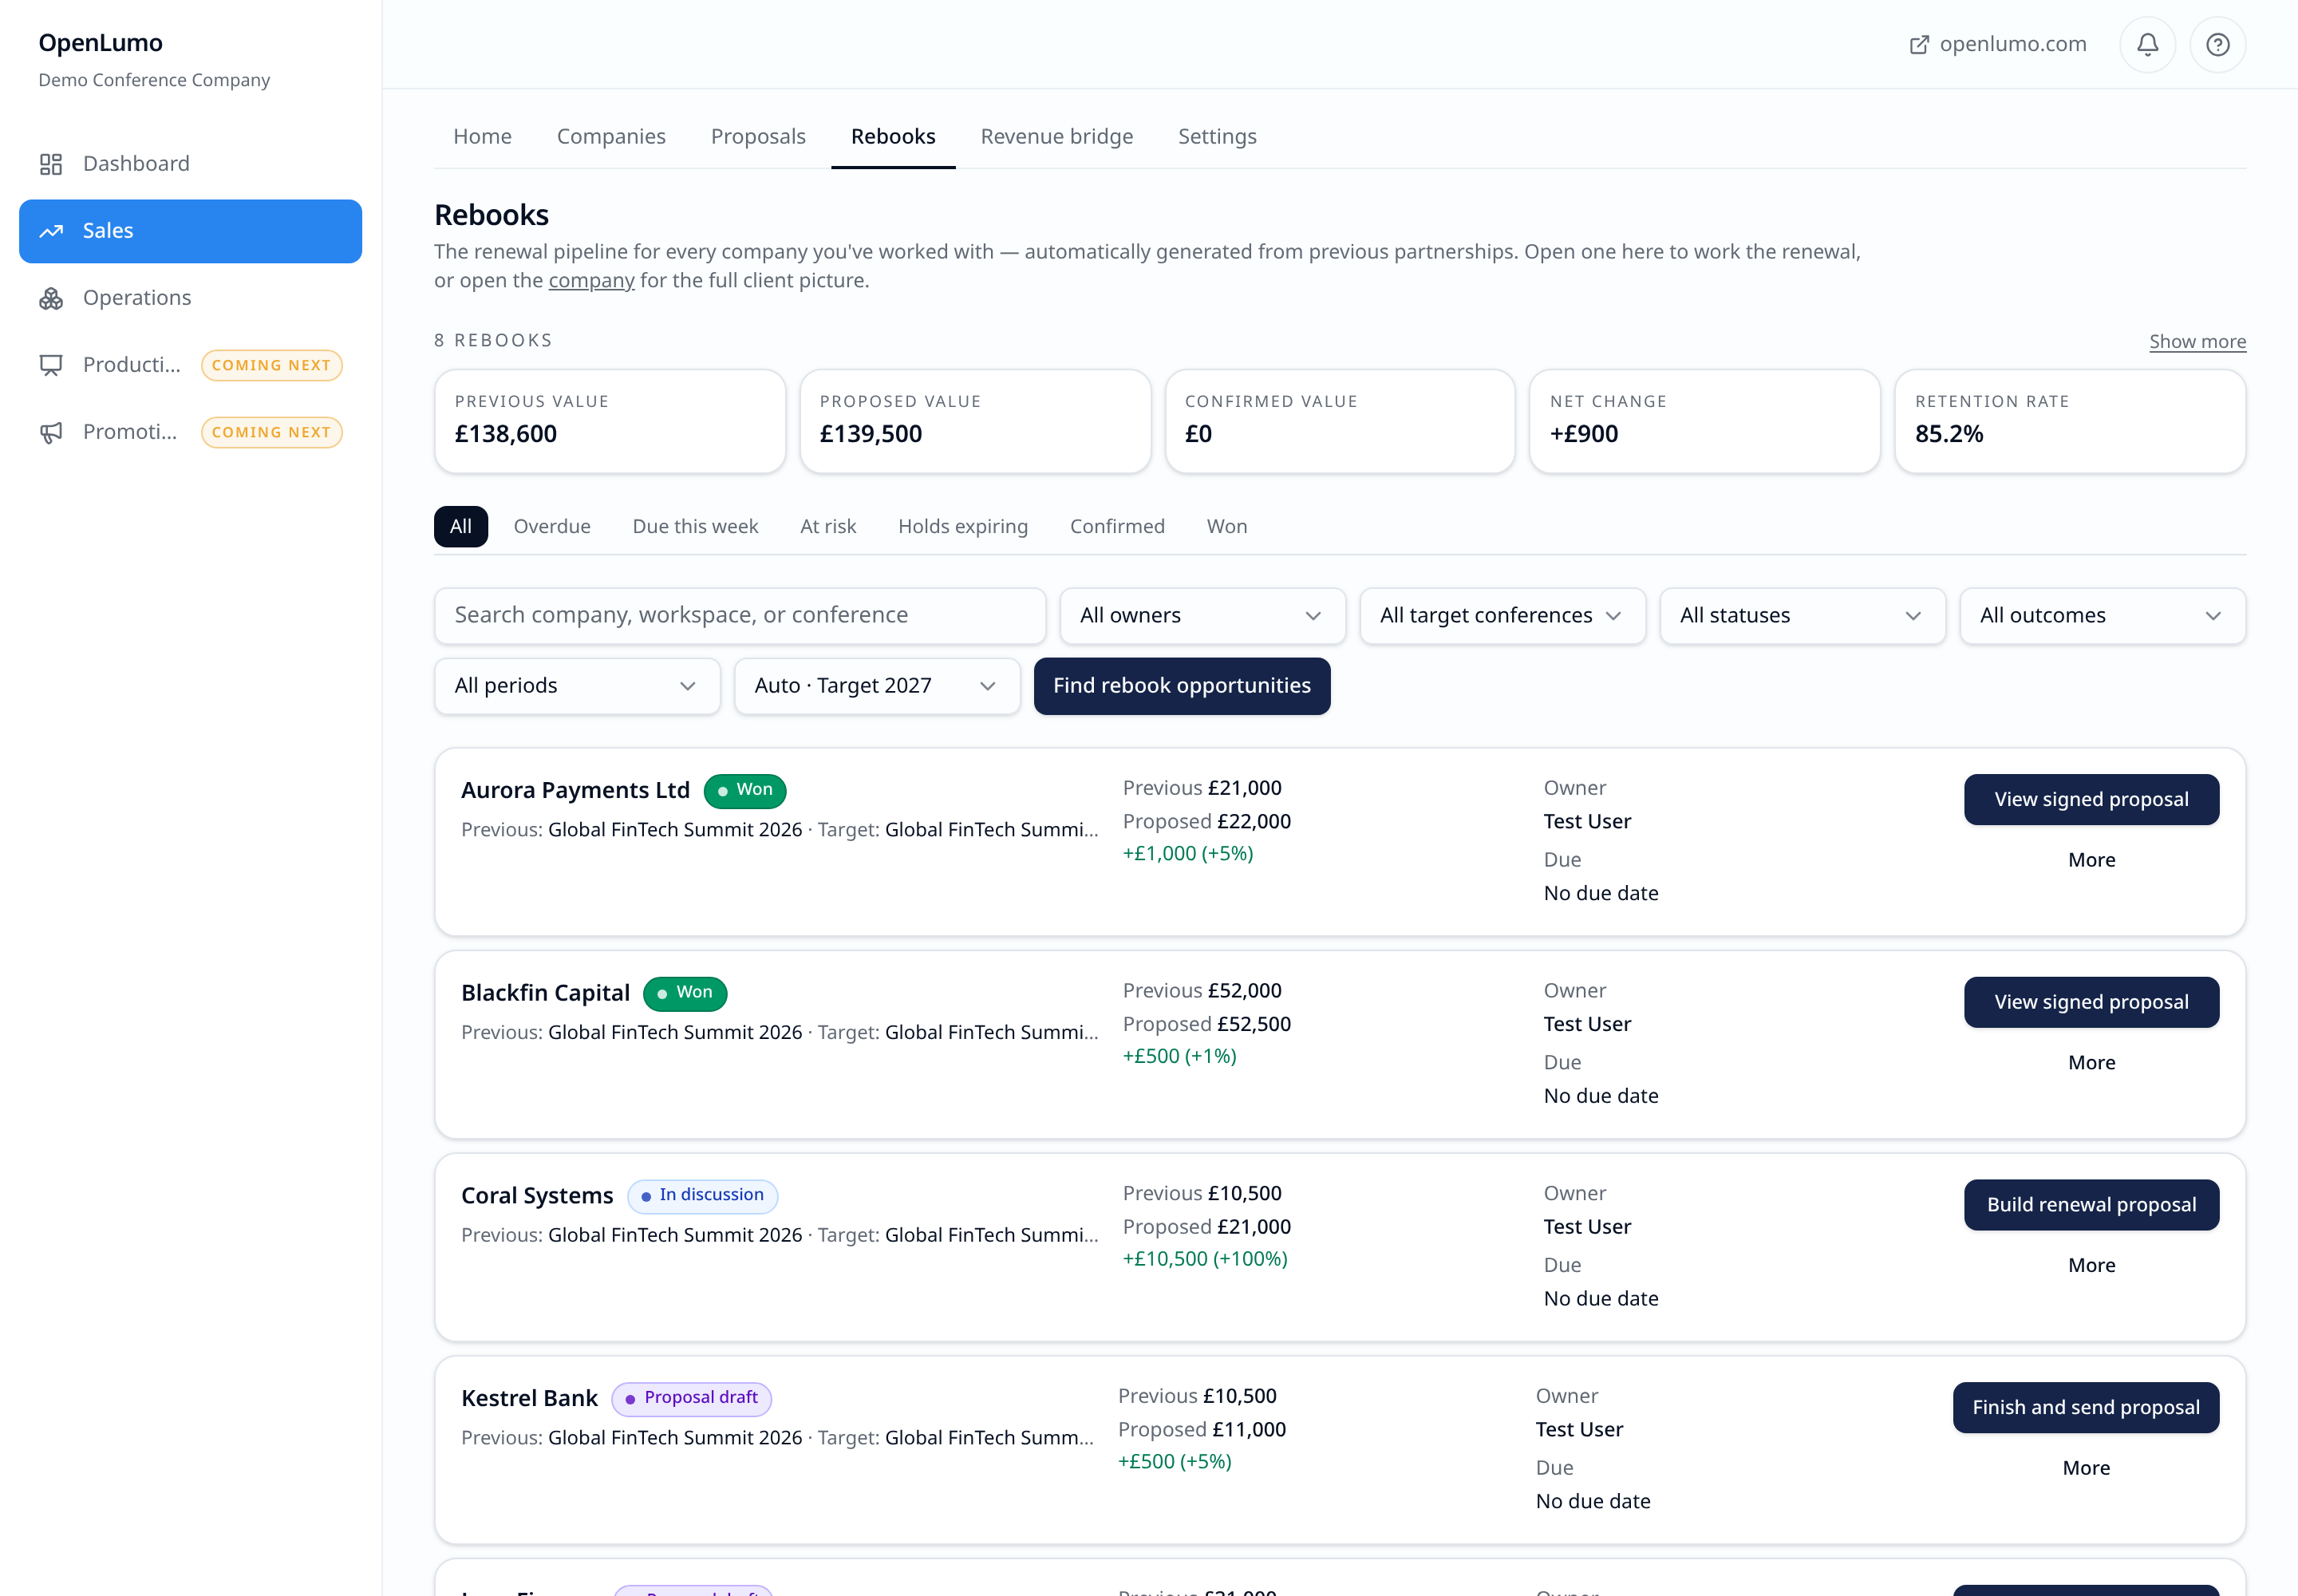Click the external link icon beside openlumo.com

pos(1919,45)
